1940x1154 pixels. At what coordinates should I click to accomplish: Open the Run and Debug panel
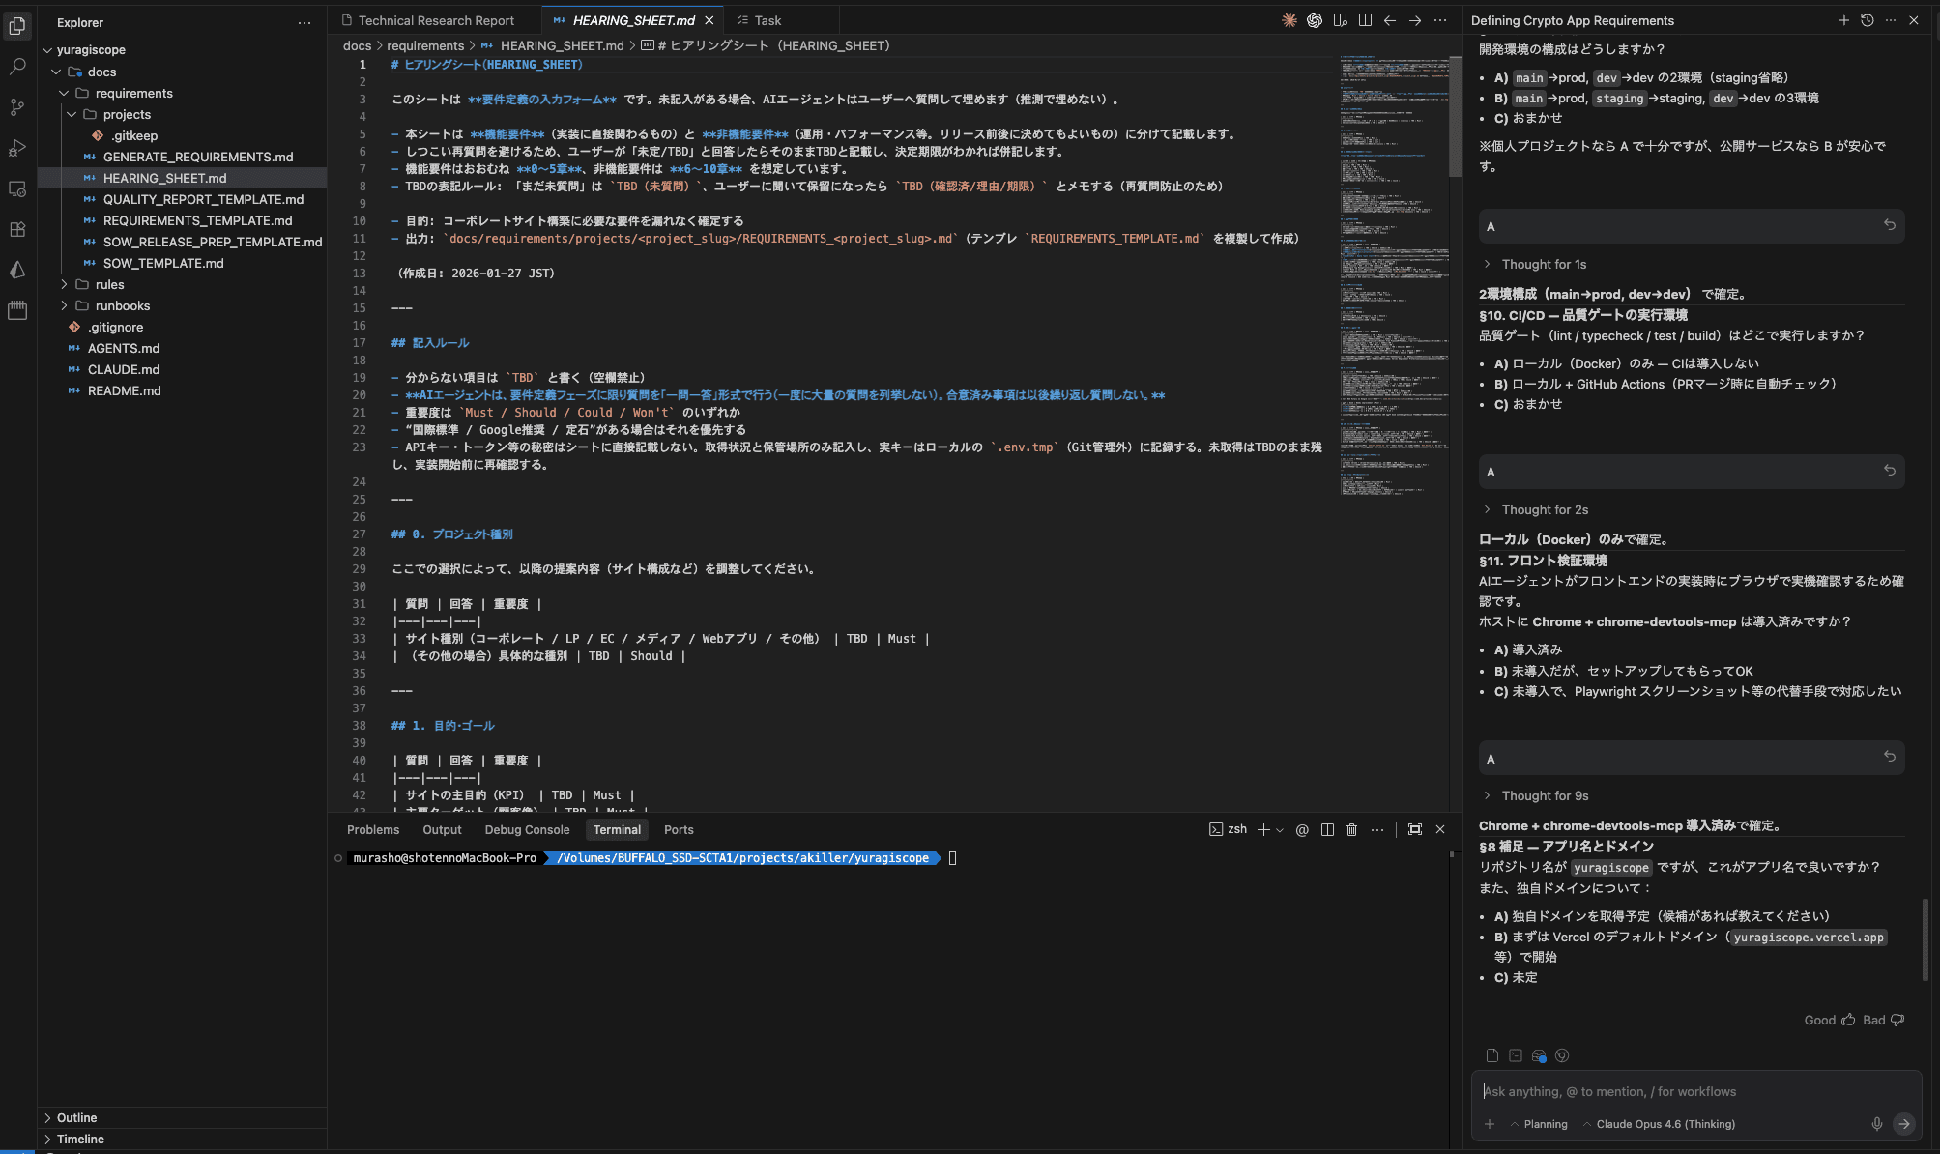pyautogui.click(x=17, y=148)
